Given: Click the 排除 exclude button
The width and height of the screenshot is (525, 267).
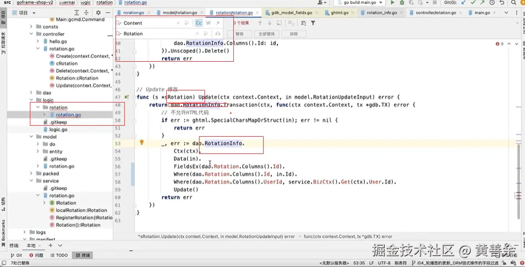Looking at the screenshot, I should tap(293, 34).
